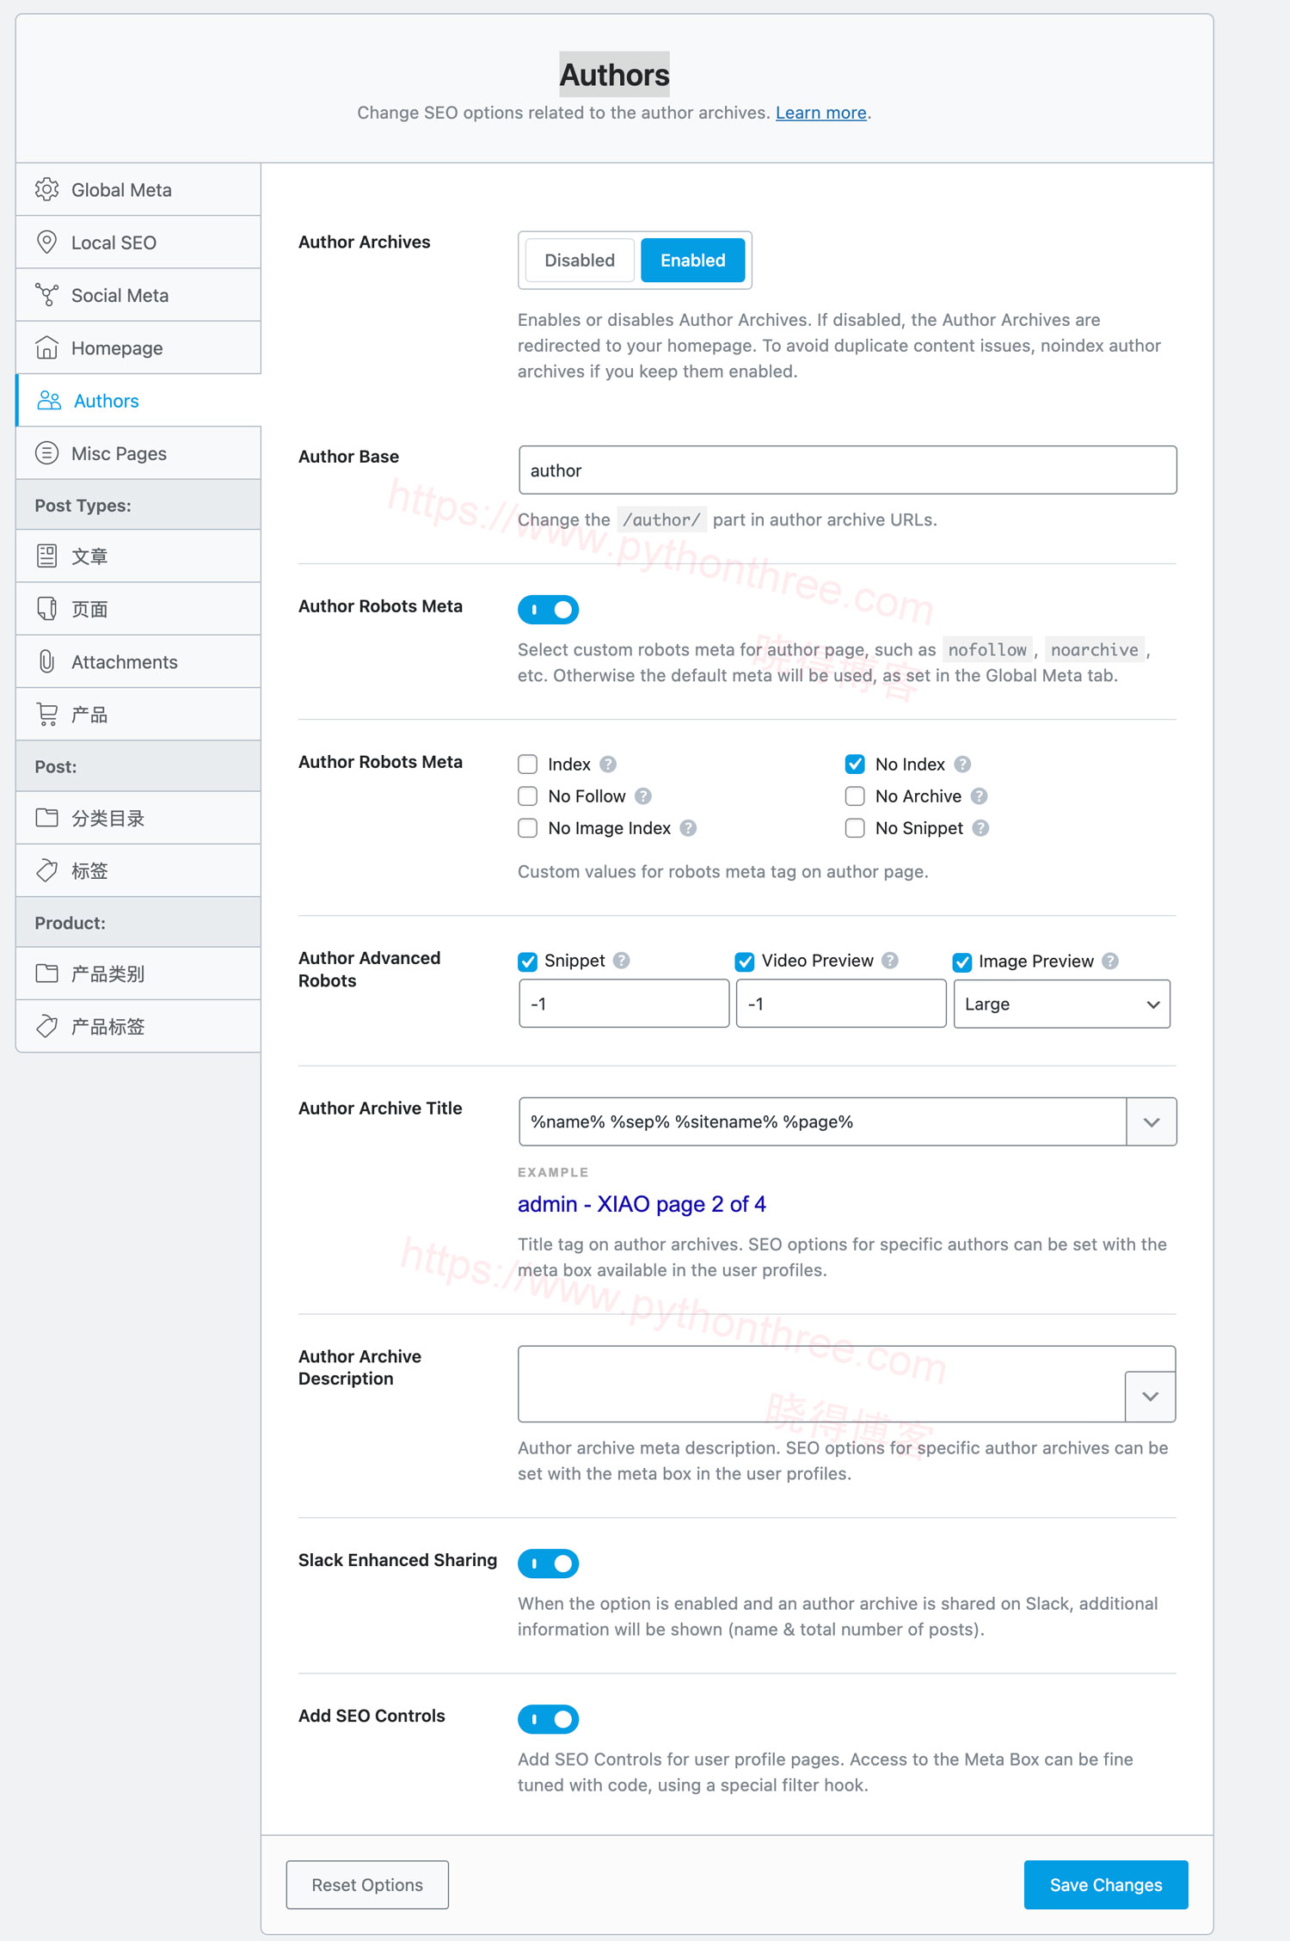This screenshot has height=1941, width=1290.
Task: Expand Author Archive Title variables dropdown
Action: click(1152, 1122)
